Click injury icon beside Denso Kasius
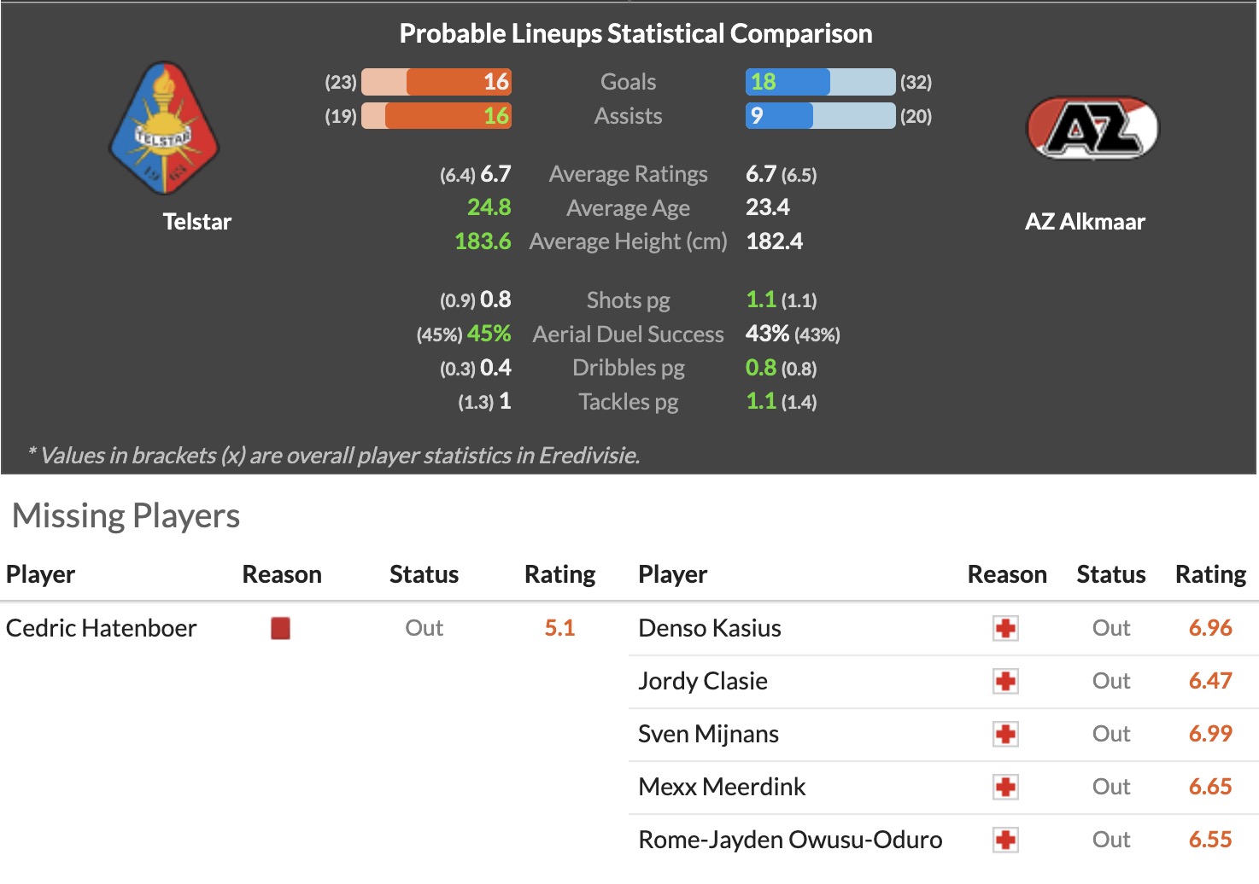This screenshot has height=884, width=1259. pos(1005,629)
